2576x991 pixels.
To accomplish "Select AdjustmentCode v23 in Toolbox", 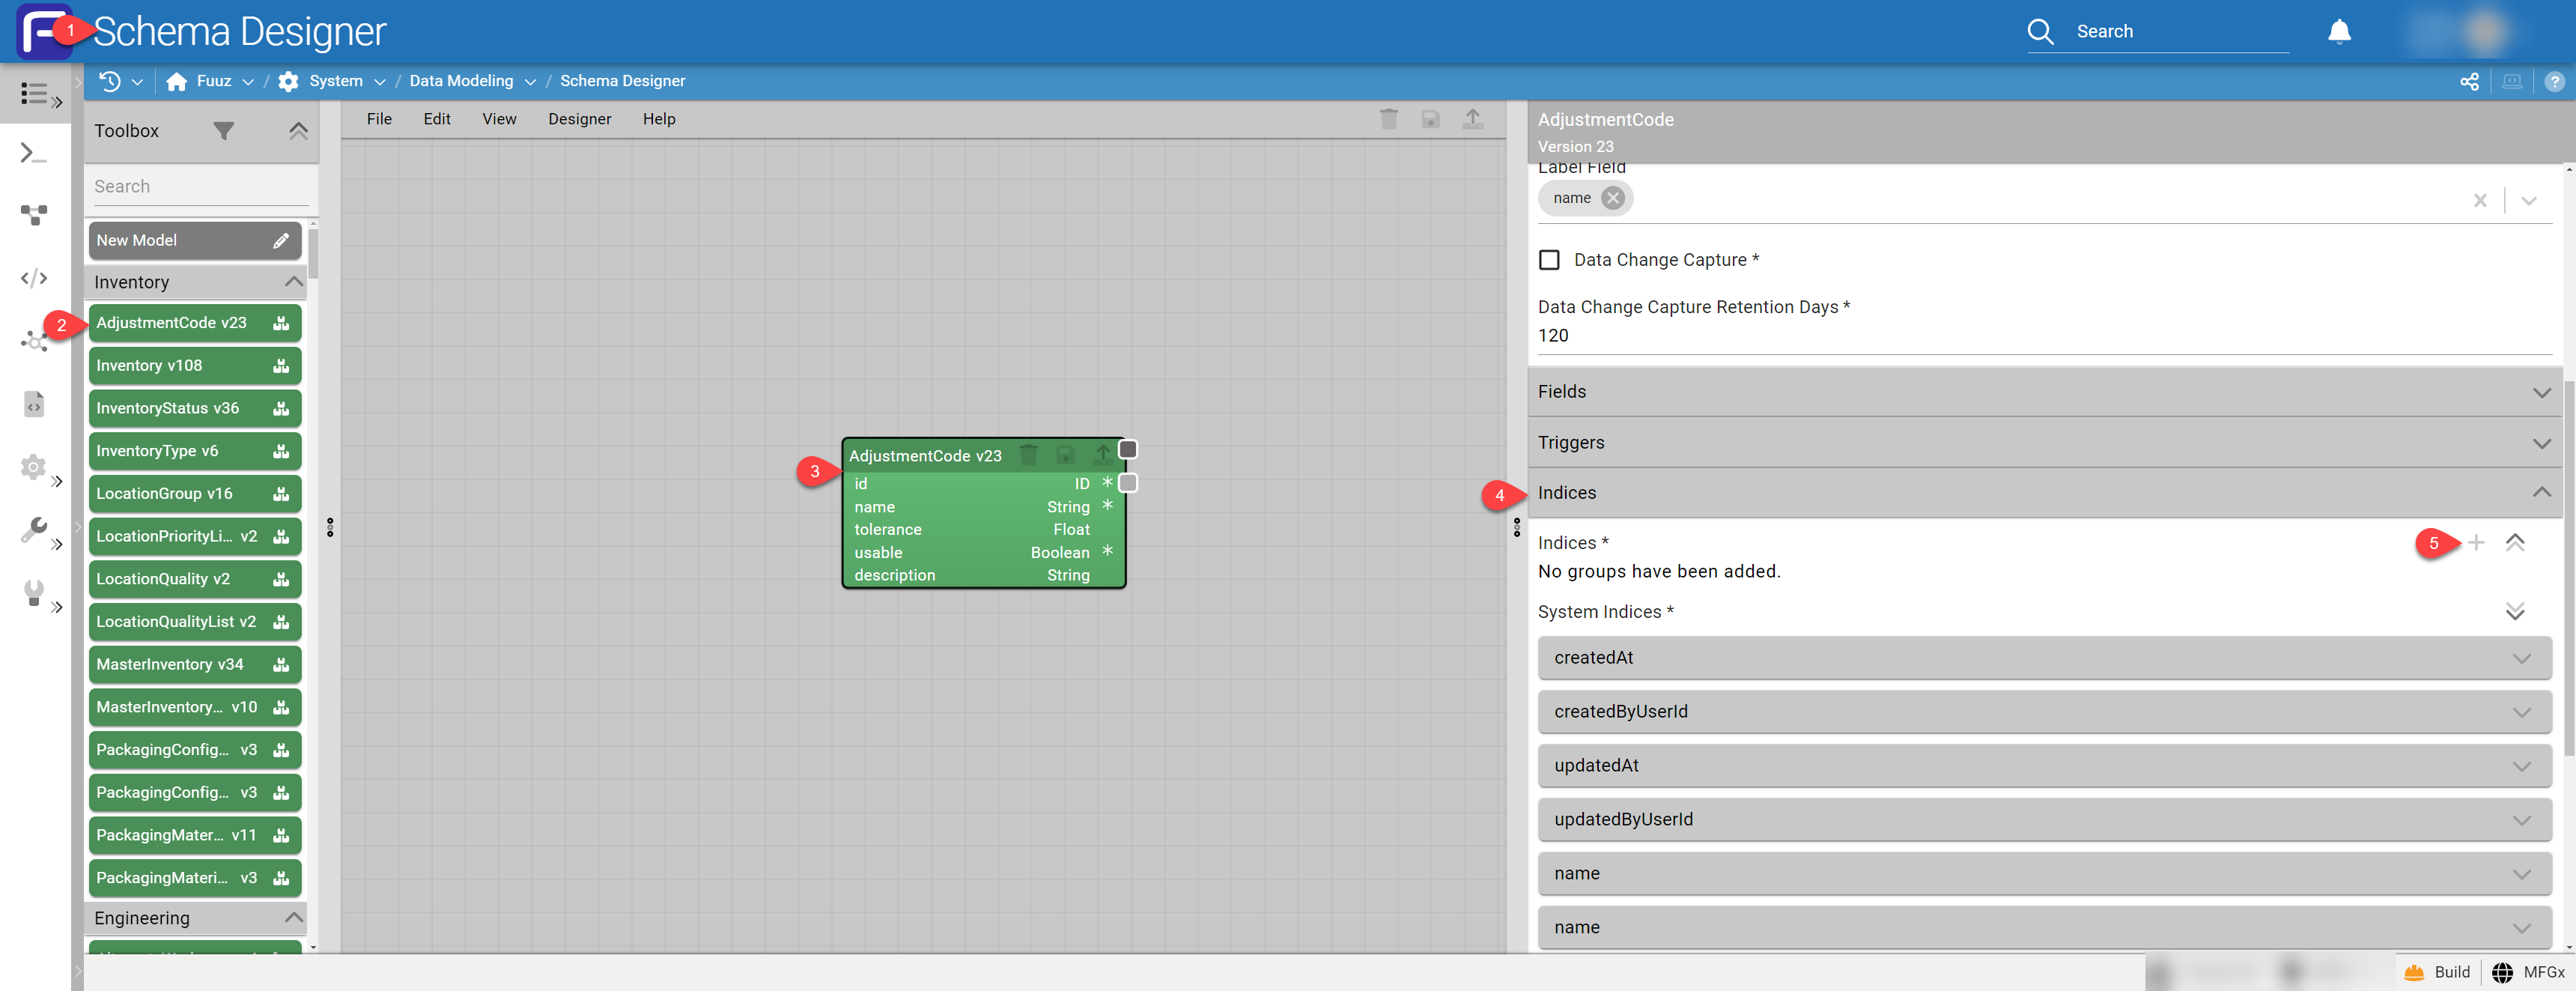I will click(195, 323).
